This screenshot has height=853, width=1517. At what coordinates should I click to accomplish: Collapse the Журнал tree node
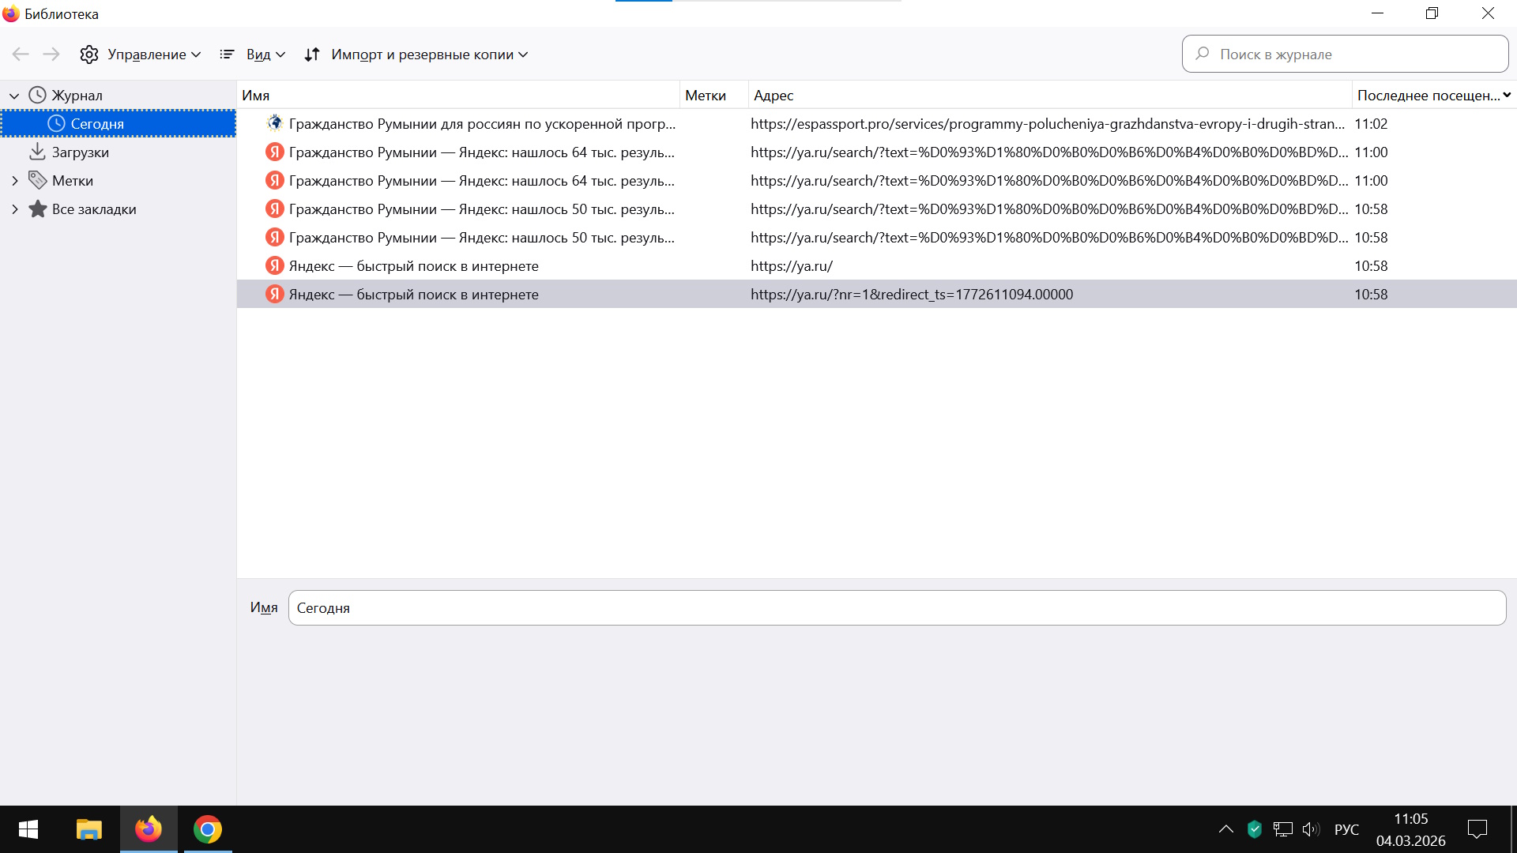14,96
